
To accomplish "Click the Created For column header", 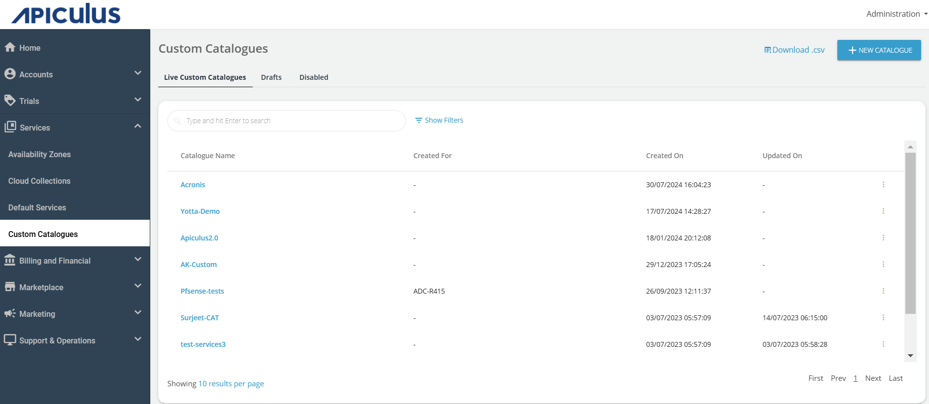I will point(432,156).
